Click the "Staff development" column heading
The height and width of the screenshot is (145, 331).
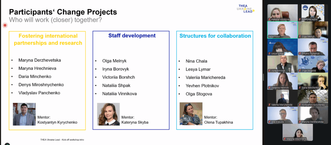[132, 36]
